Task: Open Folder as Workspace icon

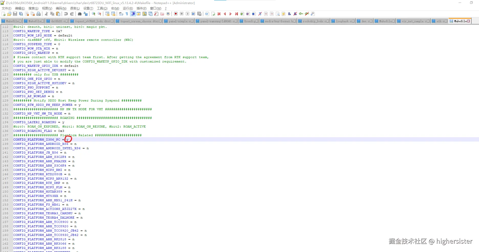Action: 162,14
